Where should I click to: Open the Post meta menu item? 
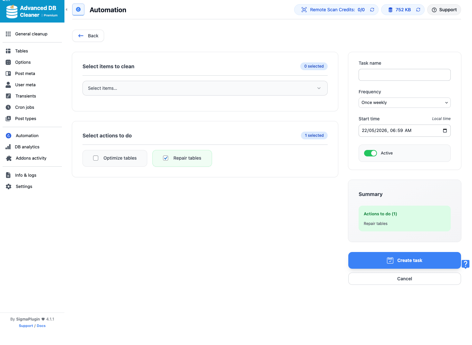[25, 73]
